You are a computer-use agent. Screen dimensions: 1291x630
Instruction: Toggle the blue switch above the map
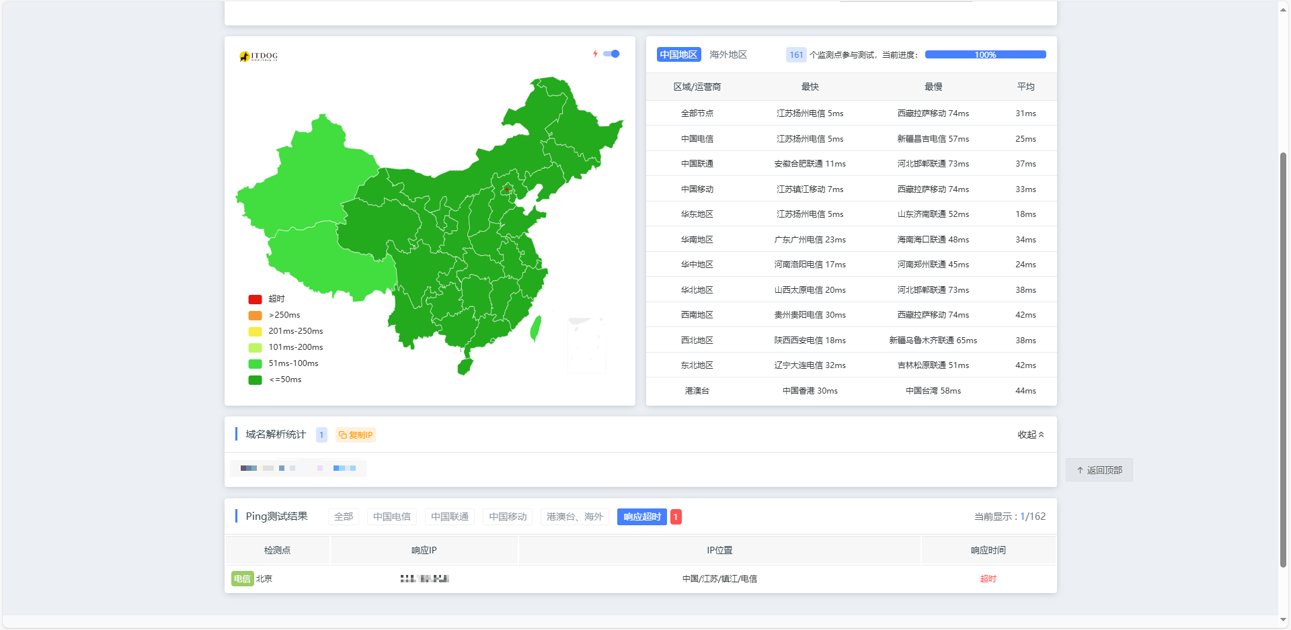click(x=611, y=54)
